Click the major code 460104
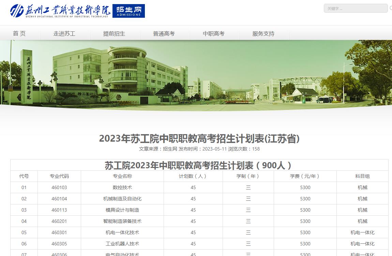Viewport: 392px width, 256px height. click(x=59, y=199)
